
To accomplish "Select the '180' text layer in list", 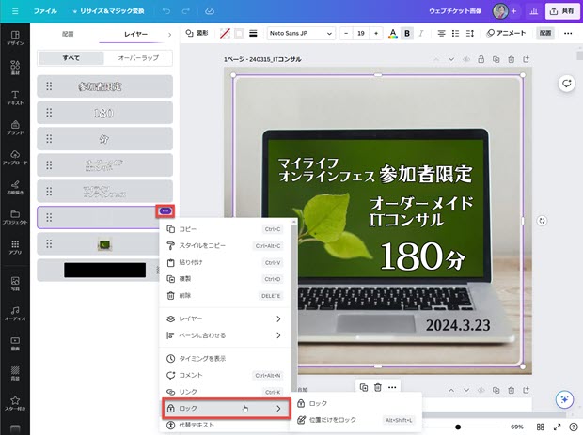I will [104, 113].
